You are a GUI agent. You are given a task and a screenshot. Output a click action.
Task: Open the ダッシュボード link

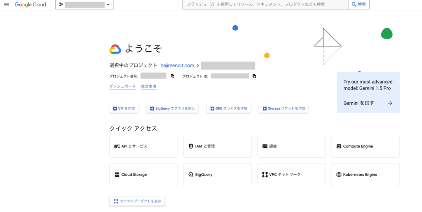(x=122, y=86)
